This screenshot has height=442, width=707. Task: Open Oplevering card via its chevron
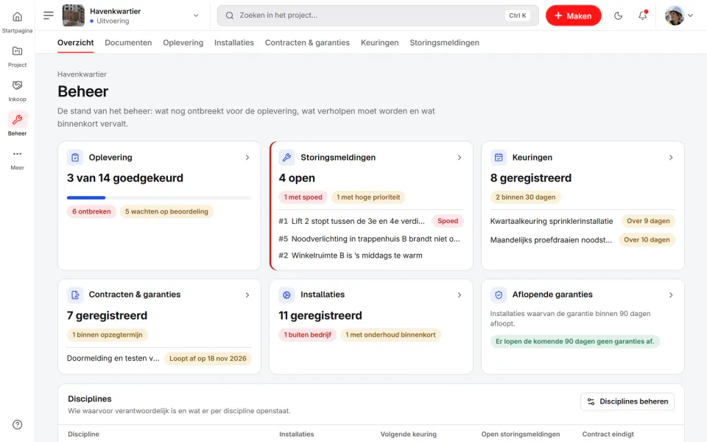coord(247,158)
